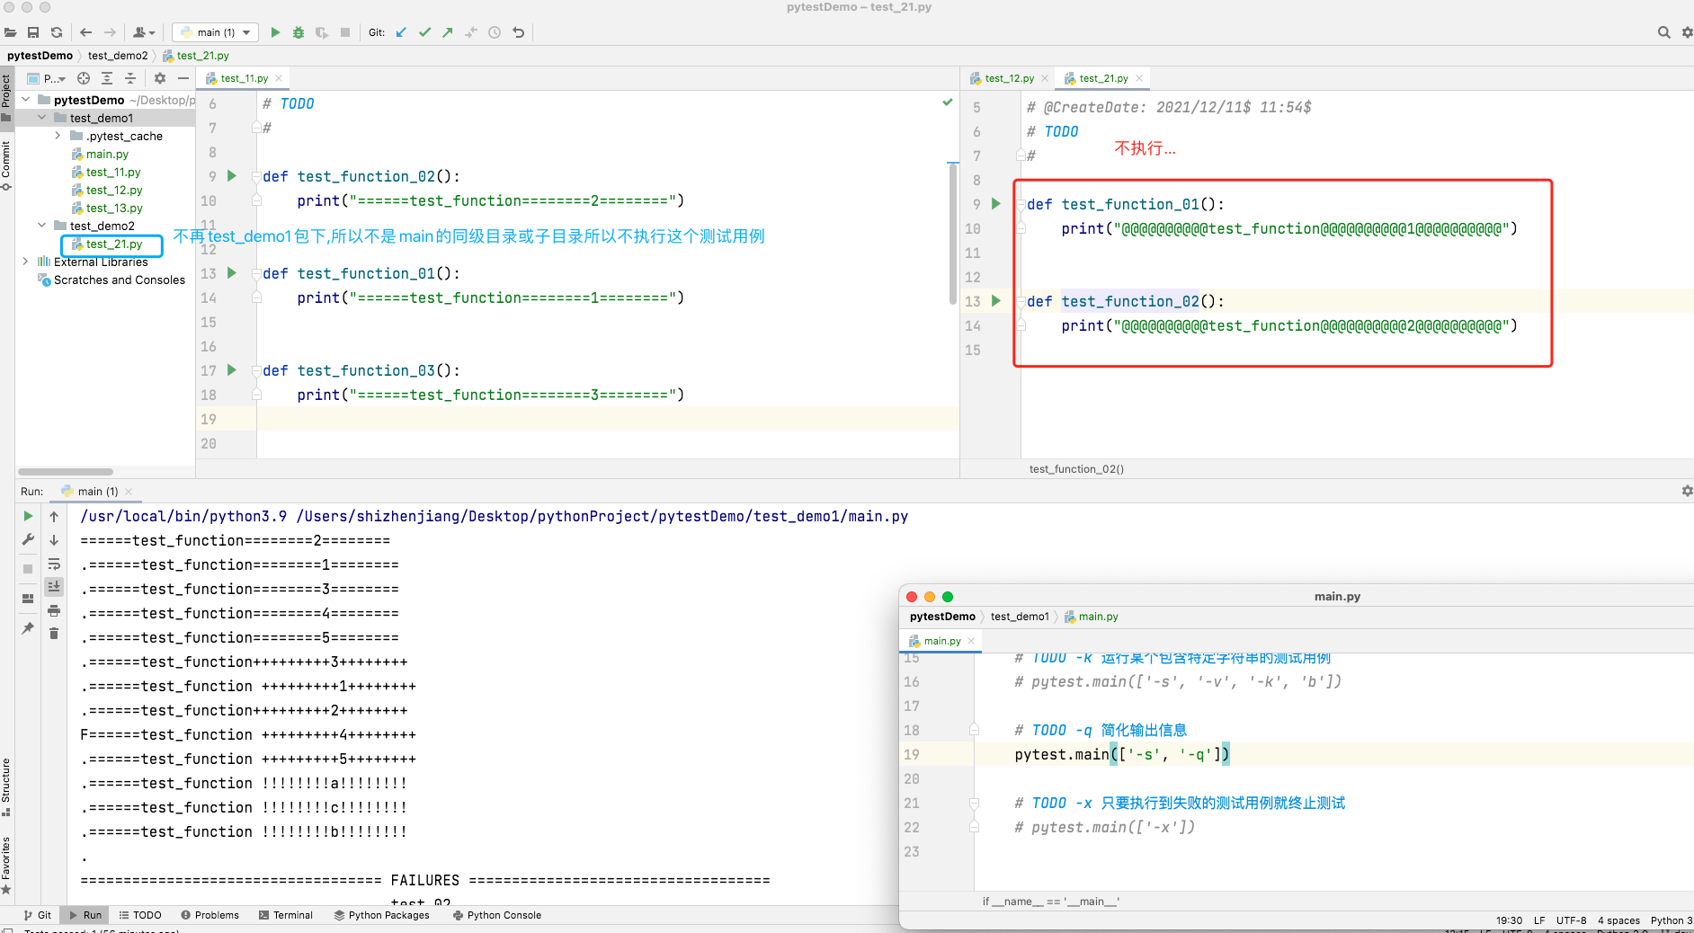Open the main (1) run configuration dropdown
This screenshot has height=933, width=1694.
[x=216, y=32]
